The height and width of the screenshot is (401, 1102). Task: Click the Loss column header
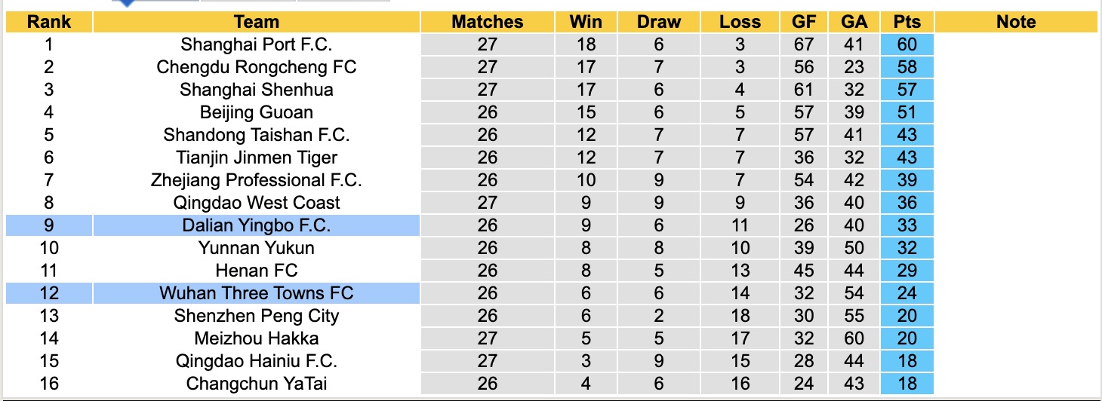(740, 22)
